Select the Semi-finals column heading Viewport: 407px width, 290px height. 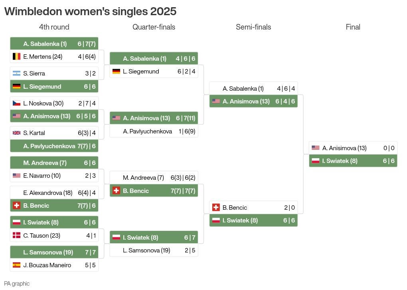click(x=253, y=27)
